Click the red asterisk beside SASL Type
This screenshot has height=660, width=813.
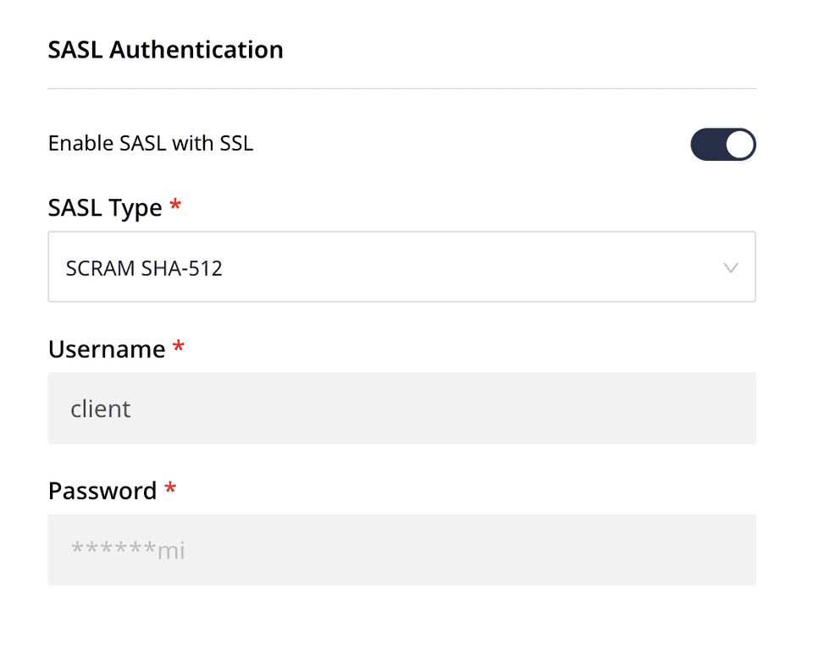tap(175, 206)
